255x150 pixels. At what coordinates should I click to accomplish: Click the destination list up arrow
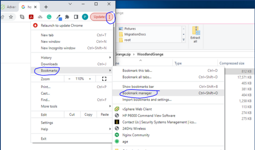(x=183, y=29)
